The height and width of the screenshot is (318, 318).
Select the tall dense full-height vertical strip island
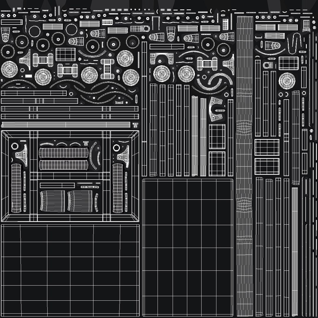[x=245, y=166]
